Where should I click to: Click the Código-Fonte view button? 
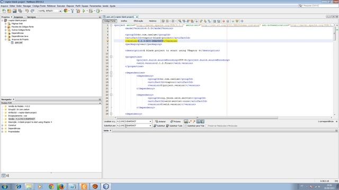[x=110, y=21]
